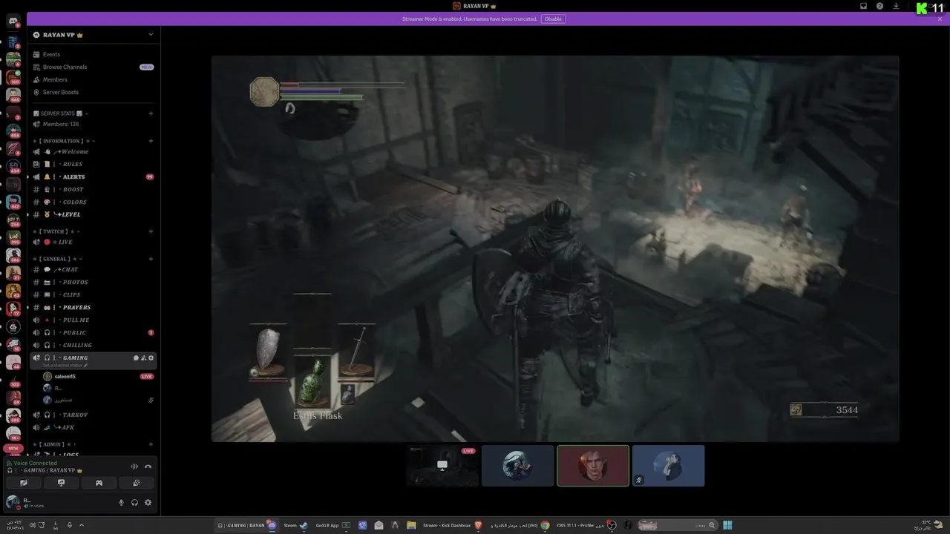Open chat for GAMING voice channel
Viewport: 950px width, 534px height.
136,358
